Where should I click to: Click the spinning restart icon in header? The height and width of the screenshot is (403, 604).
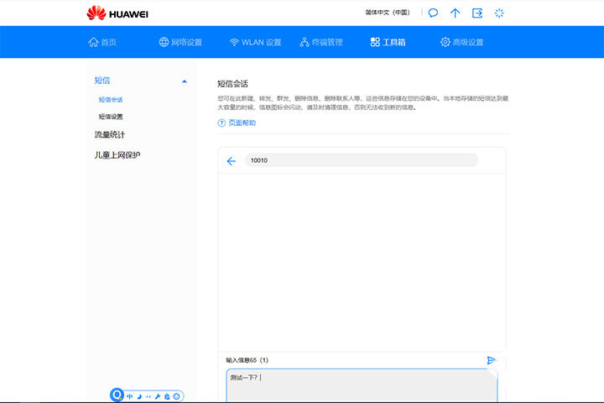pyautogui.click(x=500, y=13)
